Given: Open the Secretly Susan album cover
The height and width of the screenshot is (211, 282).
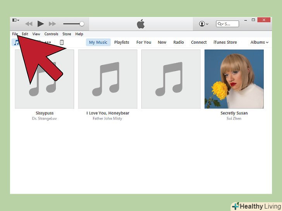Looking at the screenshot, I should tap(234, 79).
